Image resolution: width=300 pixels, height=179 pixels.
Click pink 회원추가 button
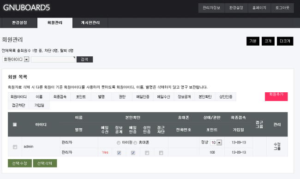coord(276,96)
